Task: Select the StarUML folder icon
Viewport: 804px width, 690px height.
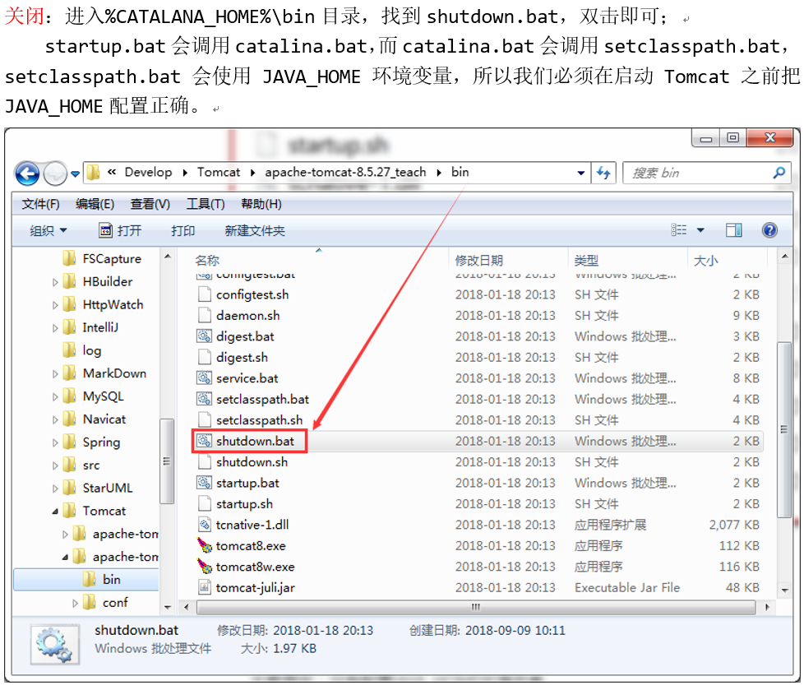Action: [x=69, y=488]
